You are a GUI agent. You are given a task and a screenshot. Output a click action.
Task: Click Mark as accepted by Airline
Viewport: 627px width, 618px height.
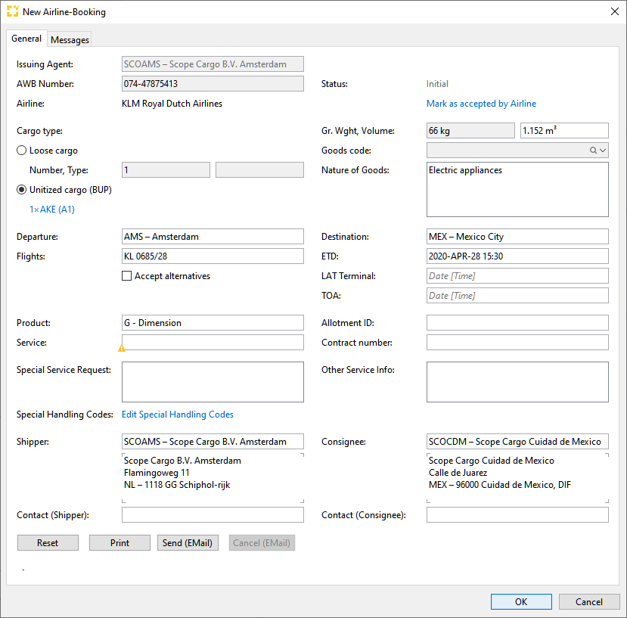481,103
